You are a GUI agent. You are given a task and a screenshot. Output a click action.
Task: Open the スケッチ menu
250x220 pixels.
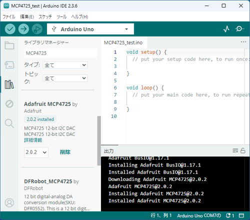pyautogui.click(x=45, y=16)
